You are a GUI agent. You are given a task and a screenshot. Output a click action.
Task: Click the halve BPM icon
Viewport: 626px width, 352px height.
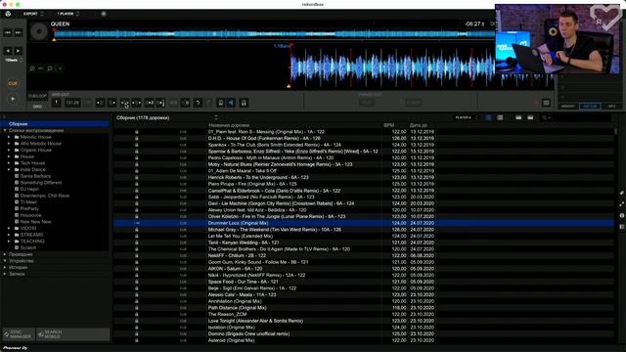coord(160,103)
